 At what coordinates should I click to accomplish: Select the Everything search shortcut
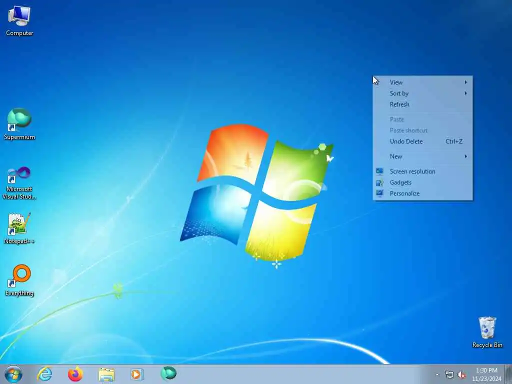tap(19, 280)
